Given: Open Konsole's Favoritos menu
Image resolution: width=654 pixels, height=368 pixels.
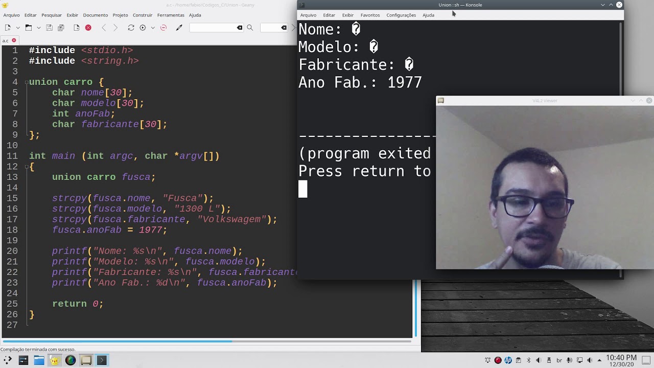Looking at the screenshot, I should pos(370,15).
